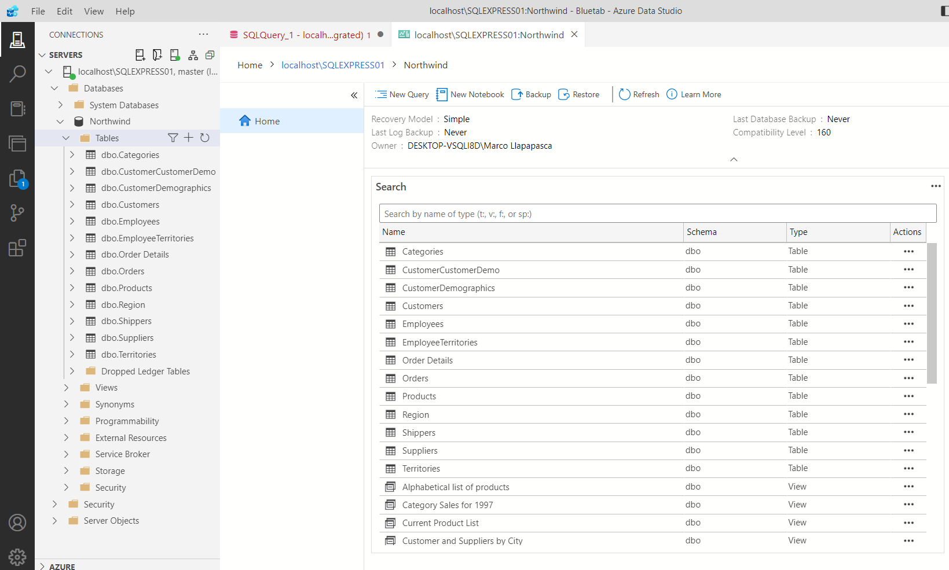The height and width of the screenshot is (570, 949).
Task: Show active connections only
Action: 174,54
